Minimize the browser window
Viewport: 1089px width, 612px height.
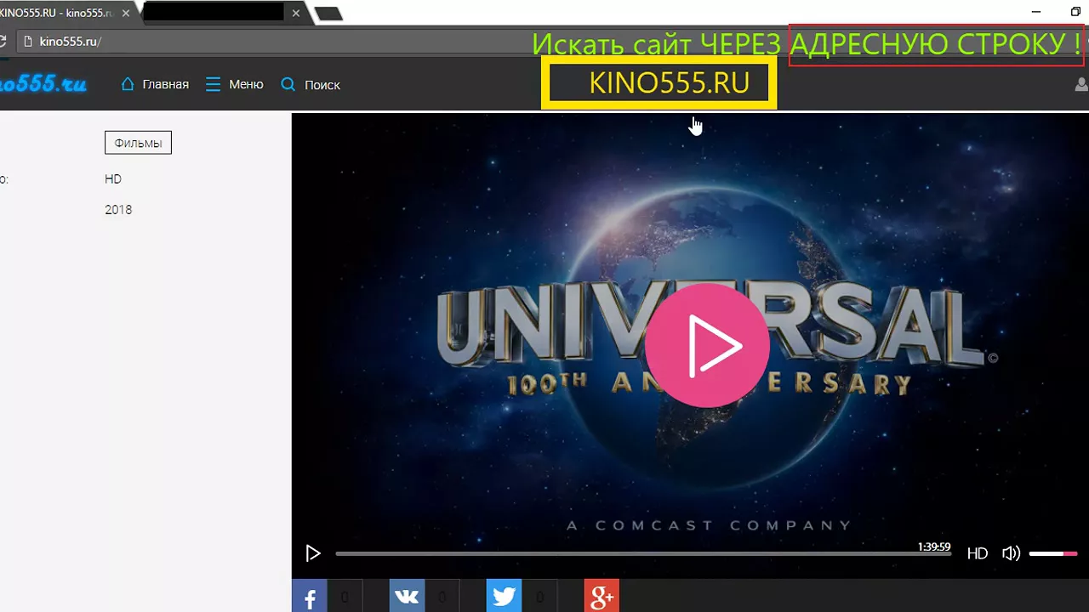1035,12
